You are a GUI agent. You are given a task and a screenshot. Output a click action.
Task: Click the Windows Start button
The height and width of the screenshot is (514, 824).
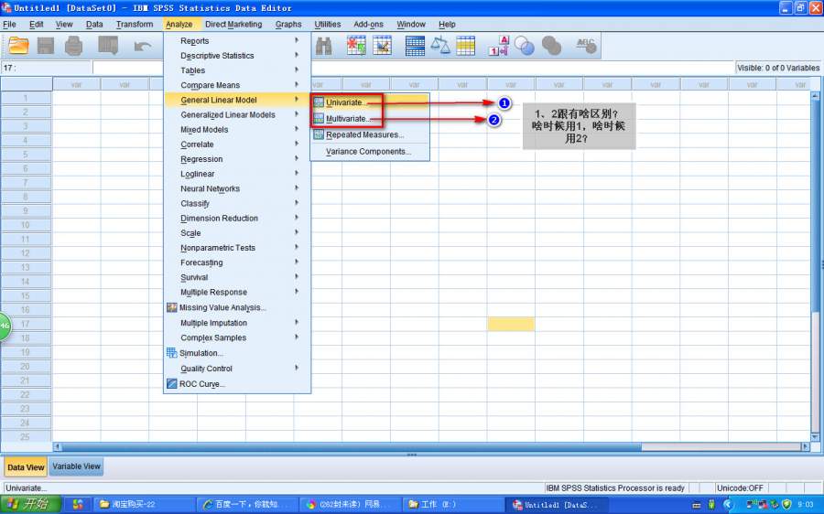(30, 505)
